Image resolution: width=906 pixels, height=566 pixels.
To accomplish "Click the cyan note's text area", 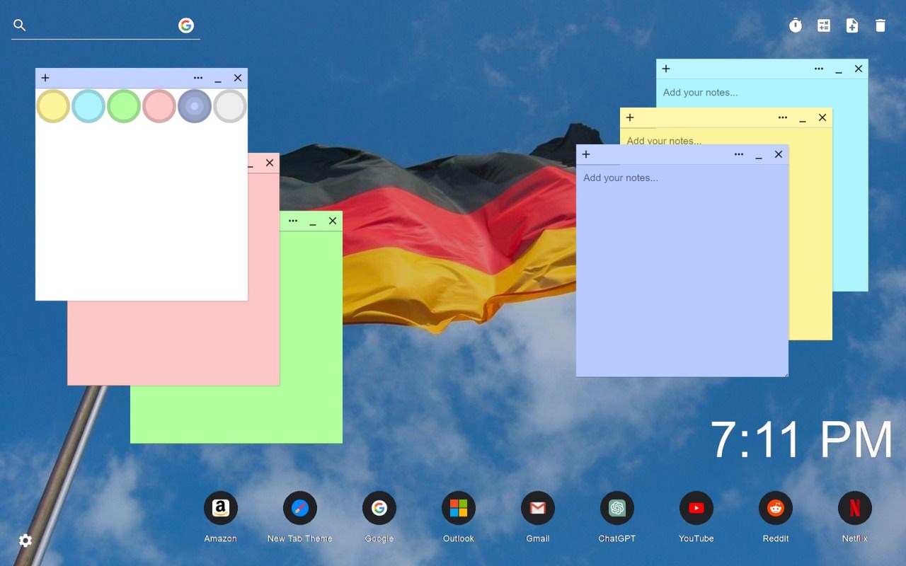I will tap(762, 93).
